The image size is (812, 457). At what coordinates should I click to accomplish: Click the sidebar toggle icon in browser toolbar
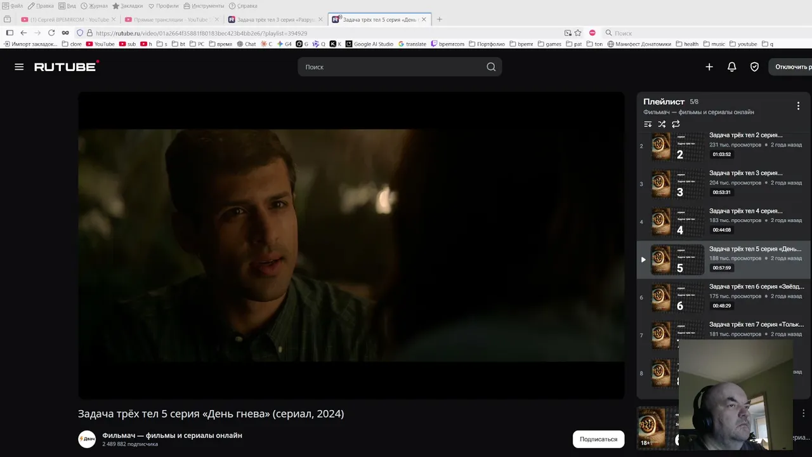point(10,33)
